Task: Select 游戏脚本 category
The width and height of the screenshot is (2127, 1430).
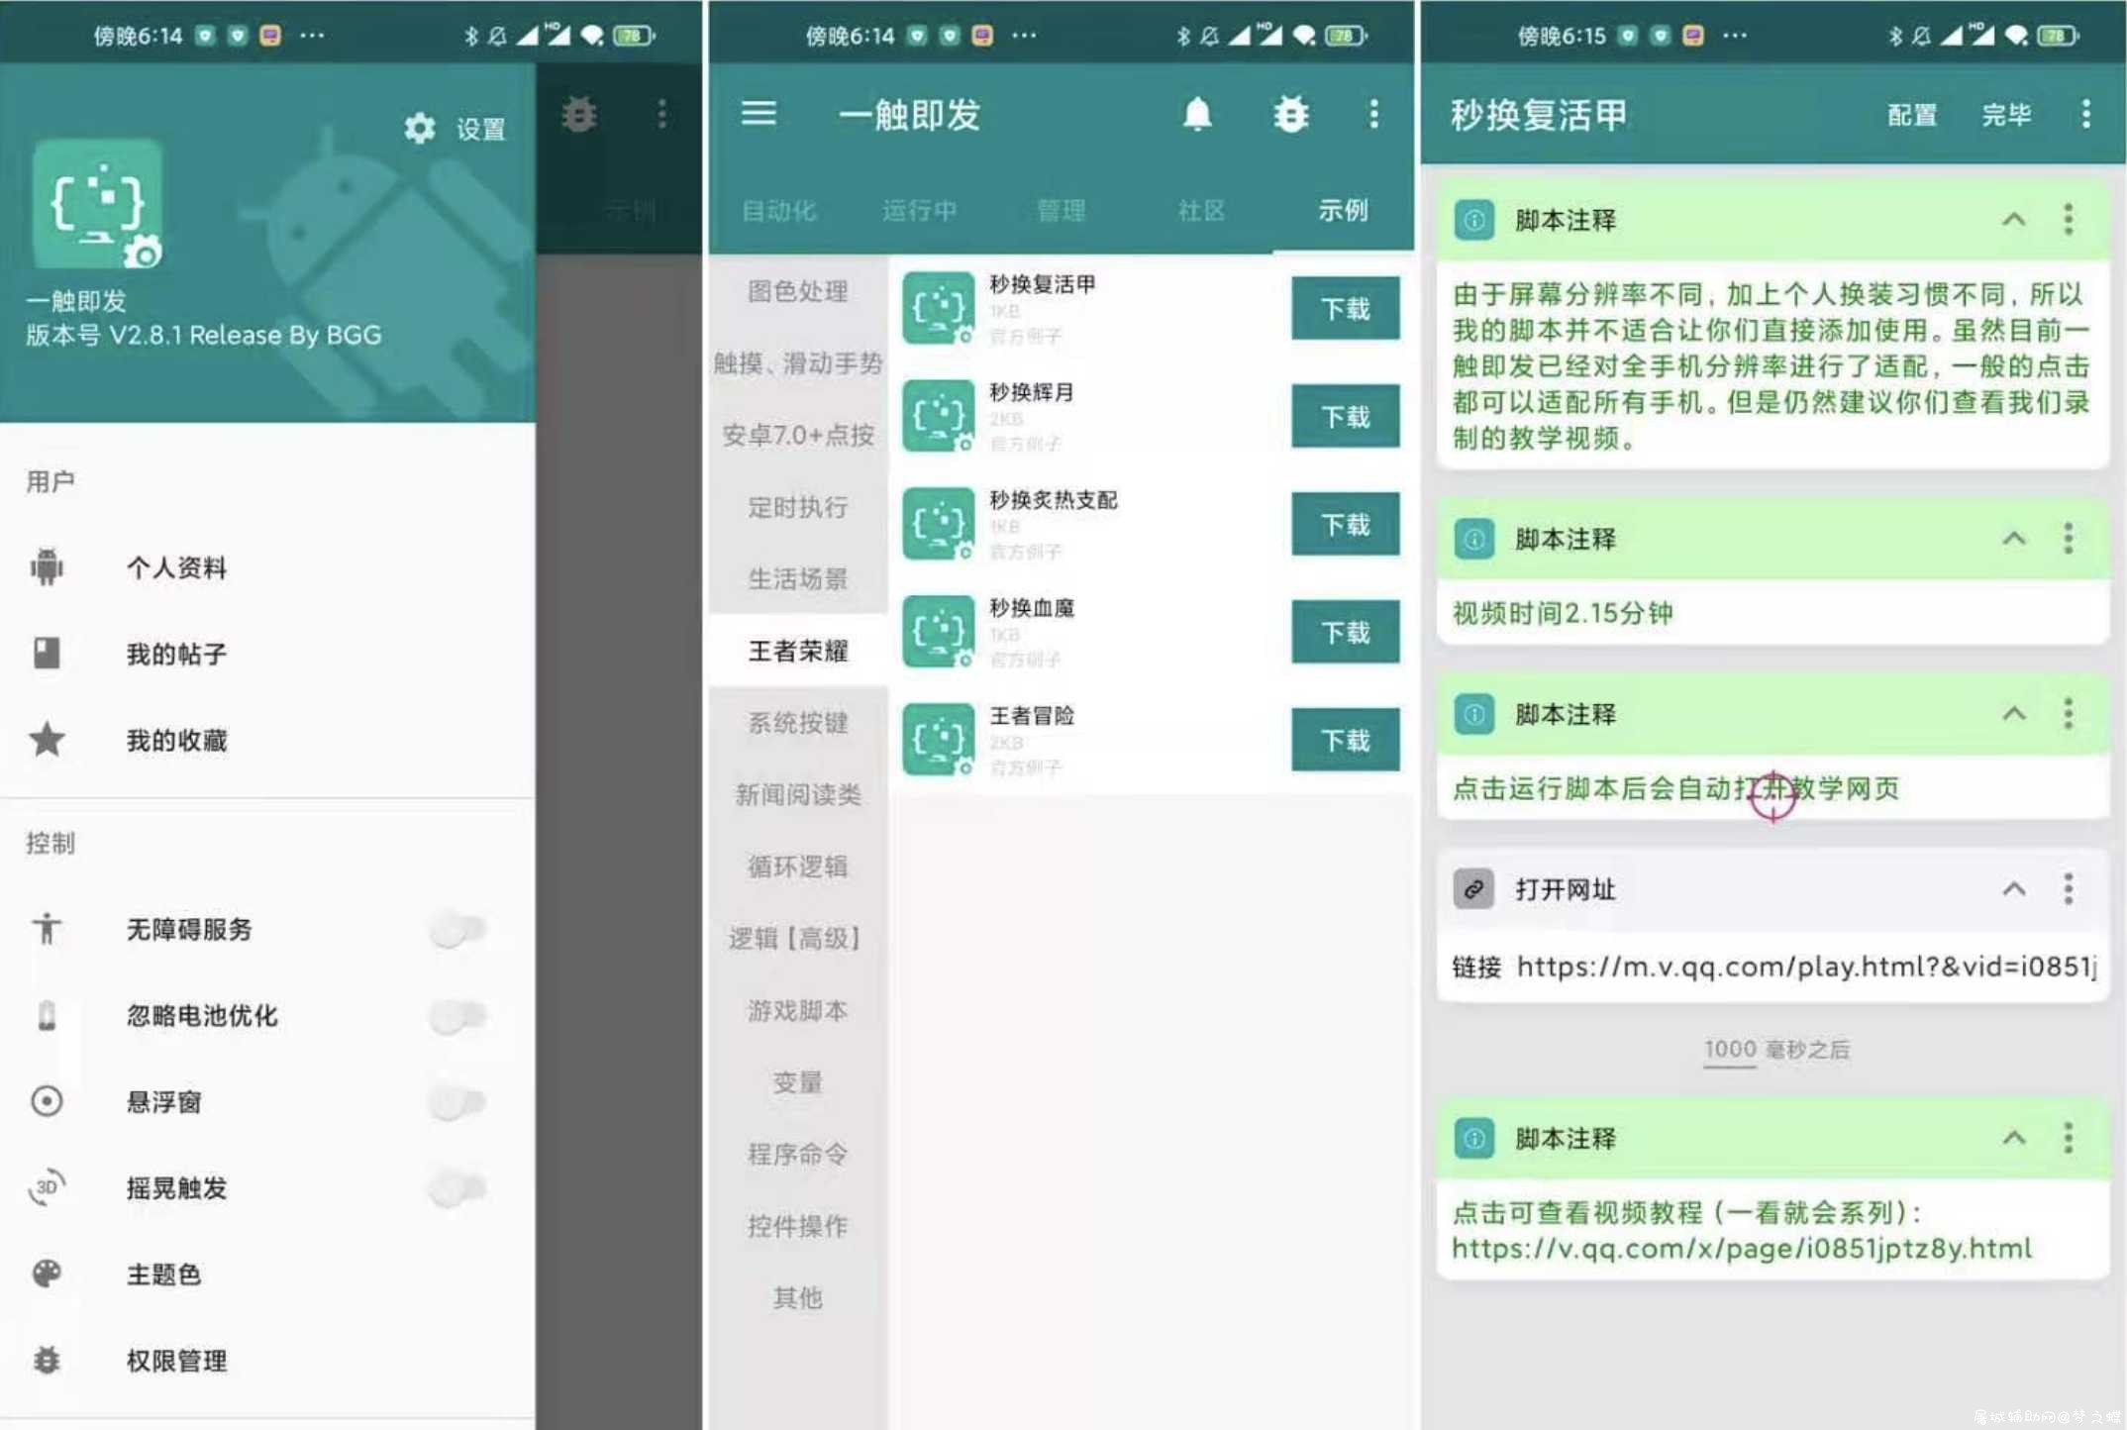Action: pyautogui.click(x=798, y=1010)
